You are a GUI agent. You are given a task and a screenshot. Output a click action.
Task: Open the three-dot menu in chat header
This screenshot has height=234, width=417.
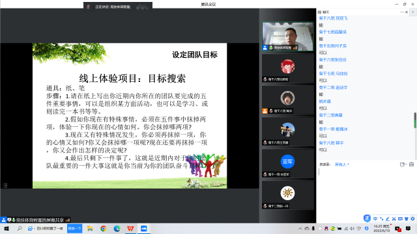point(402,12)
